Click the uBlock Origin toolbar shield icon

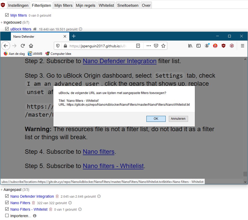pyautogui.click(x=224, y=46)
